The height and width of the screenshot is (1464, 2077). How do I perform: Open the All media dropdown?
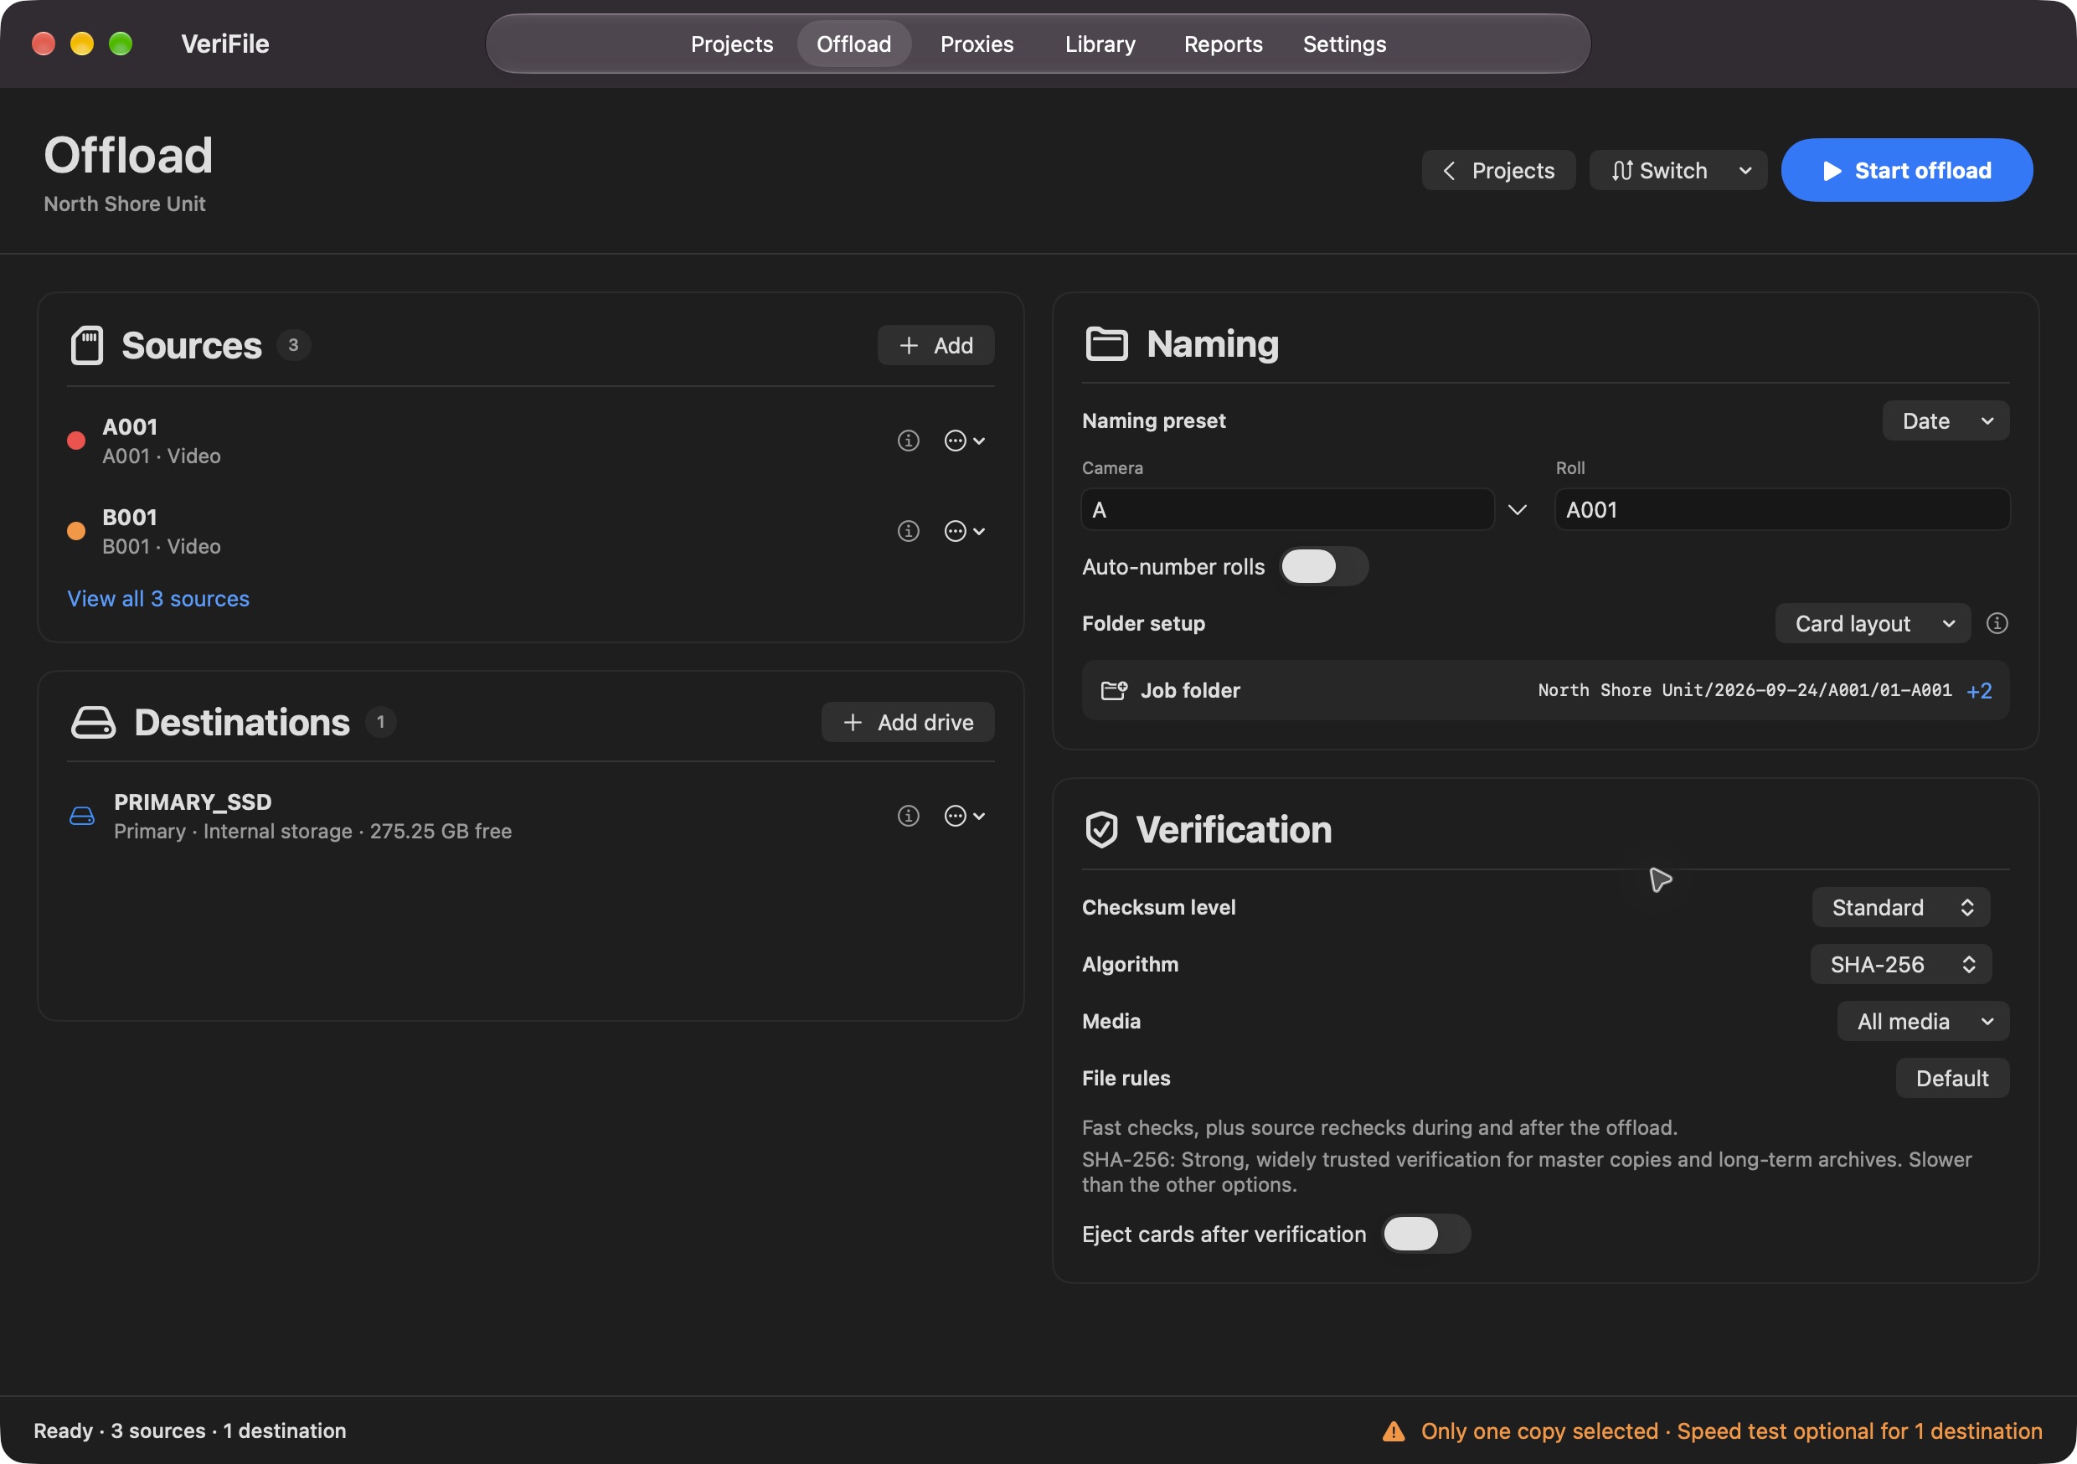click(x=1922, y=1022)
